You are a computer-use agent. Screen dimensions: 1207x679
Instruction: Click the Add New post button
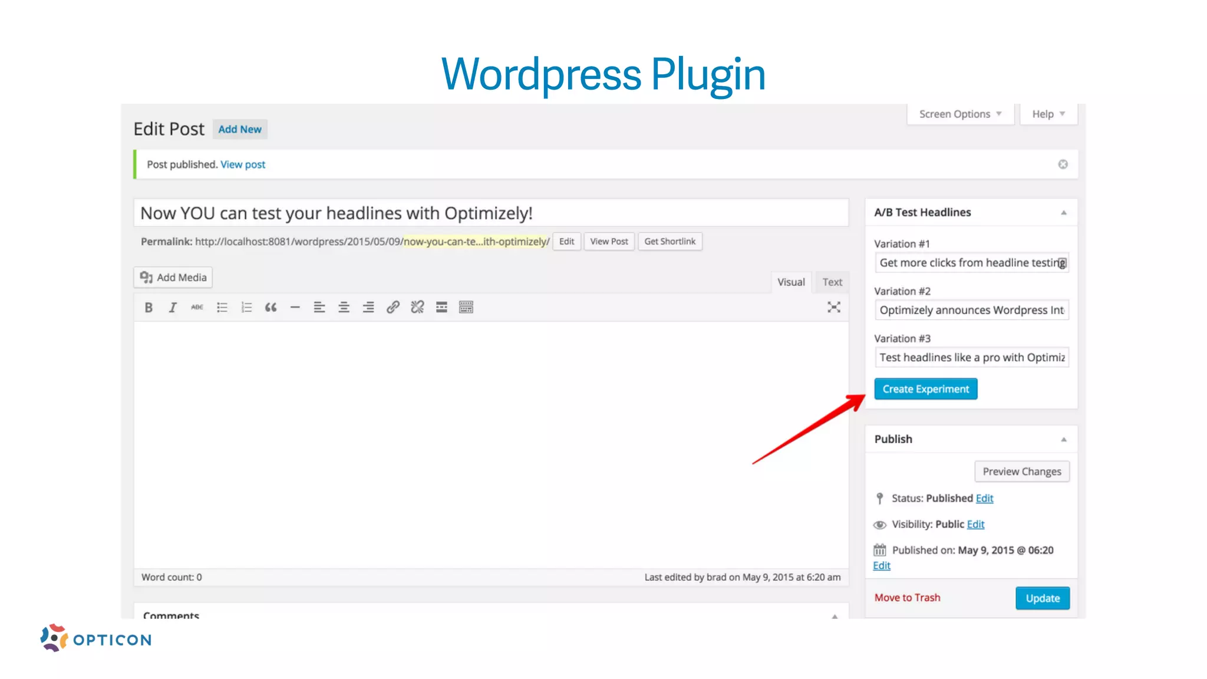point(240,129)
